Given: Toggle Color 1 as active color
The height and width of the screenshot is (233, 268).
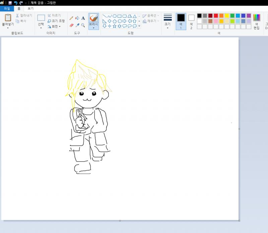Looking at the screenshot, I should pos(181,21).
